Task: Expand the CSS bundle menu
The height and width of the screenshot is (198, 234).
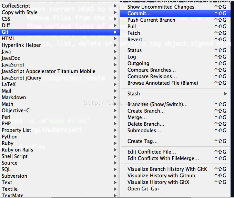Action: (x=60, y=19)
